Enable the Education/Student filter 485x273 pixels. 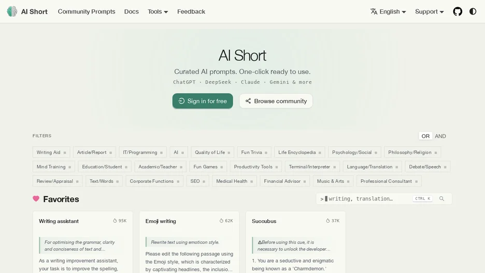[x=105, y=167]
